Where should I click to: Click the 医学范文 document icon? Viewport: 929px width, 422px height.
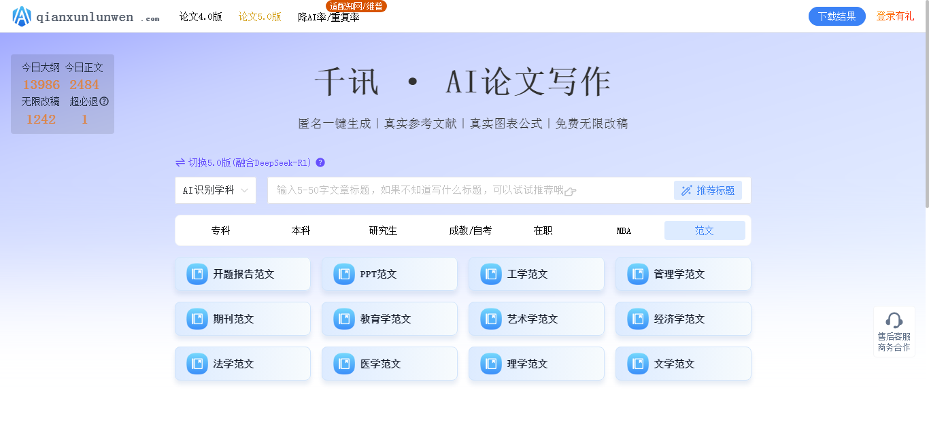click(343, 364)
